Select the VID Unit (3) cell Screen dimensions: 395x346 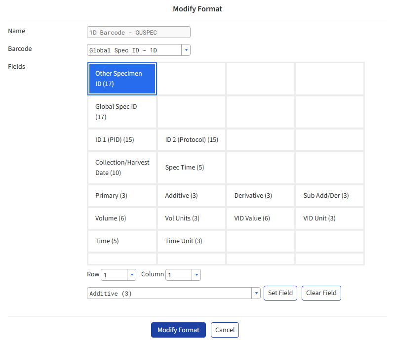pos(330,218)
